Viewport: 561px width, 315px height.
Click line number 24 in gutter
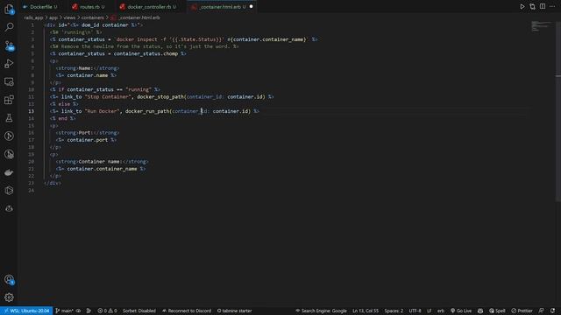coord(32,191)
